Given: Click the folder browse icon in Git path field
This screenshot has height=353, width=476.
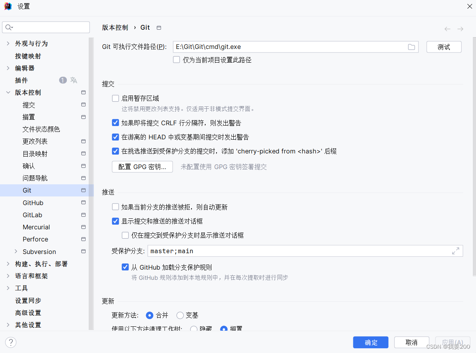Looking at the screenshot, I should (412, 47).
